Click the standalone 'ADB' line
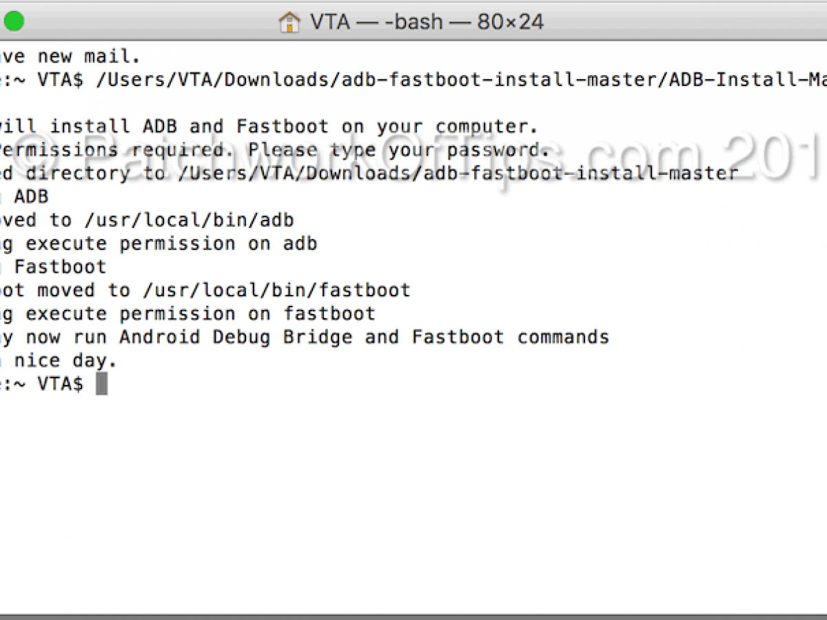 32,197
